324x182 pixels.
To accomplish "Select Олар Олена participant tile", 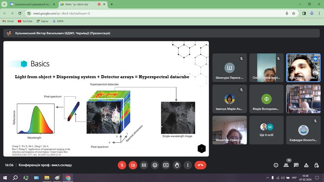I will click(266, 68).
